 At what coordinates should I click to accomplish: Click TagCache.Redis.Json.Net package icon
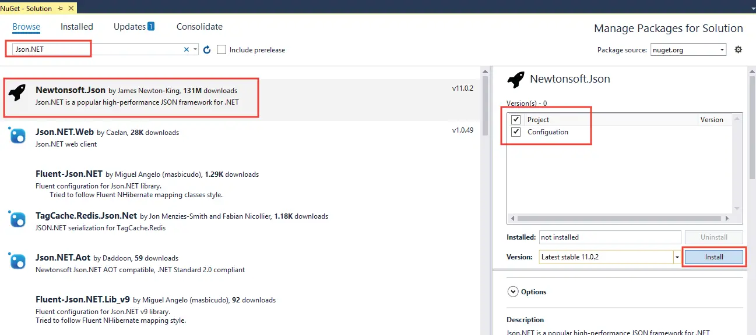point(17,219)
